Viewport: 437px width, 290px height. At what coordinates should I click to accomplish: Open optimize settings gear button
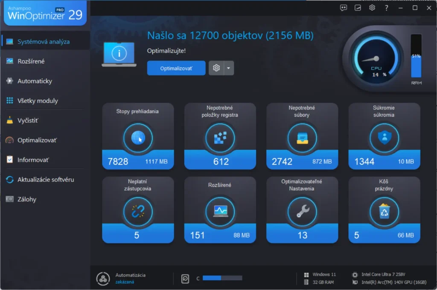pos(216,68)
